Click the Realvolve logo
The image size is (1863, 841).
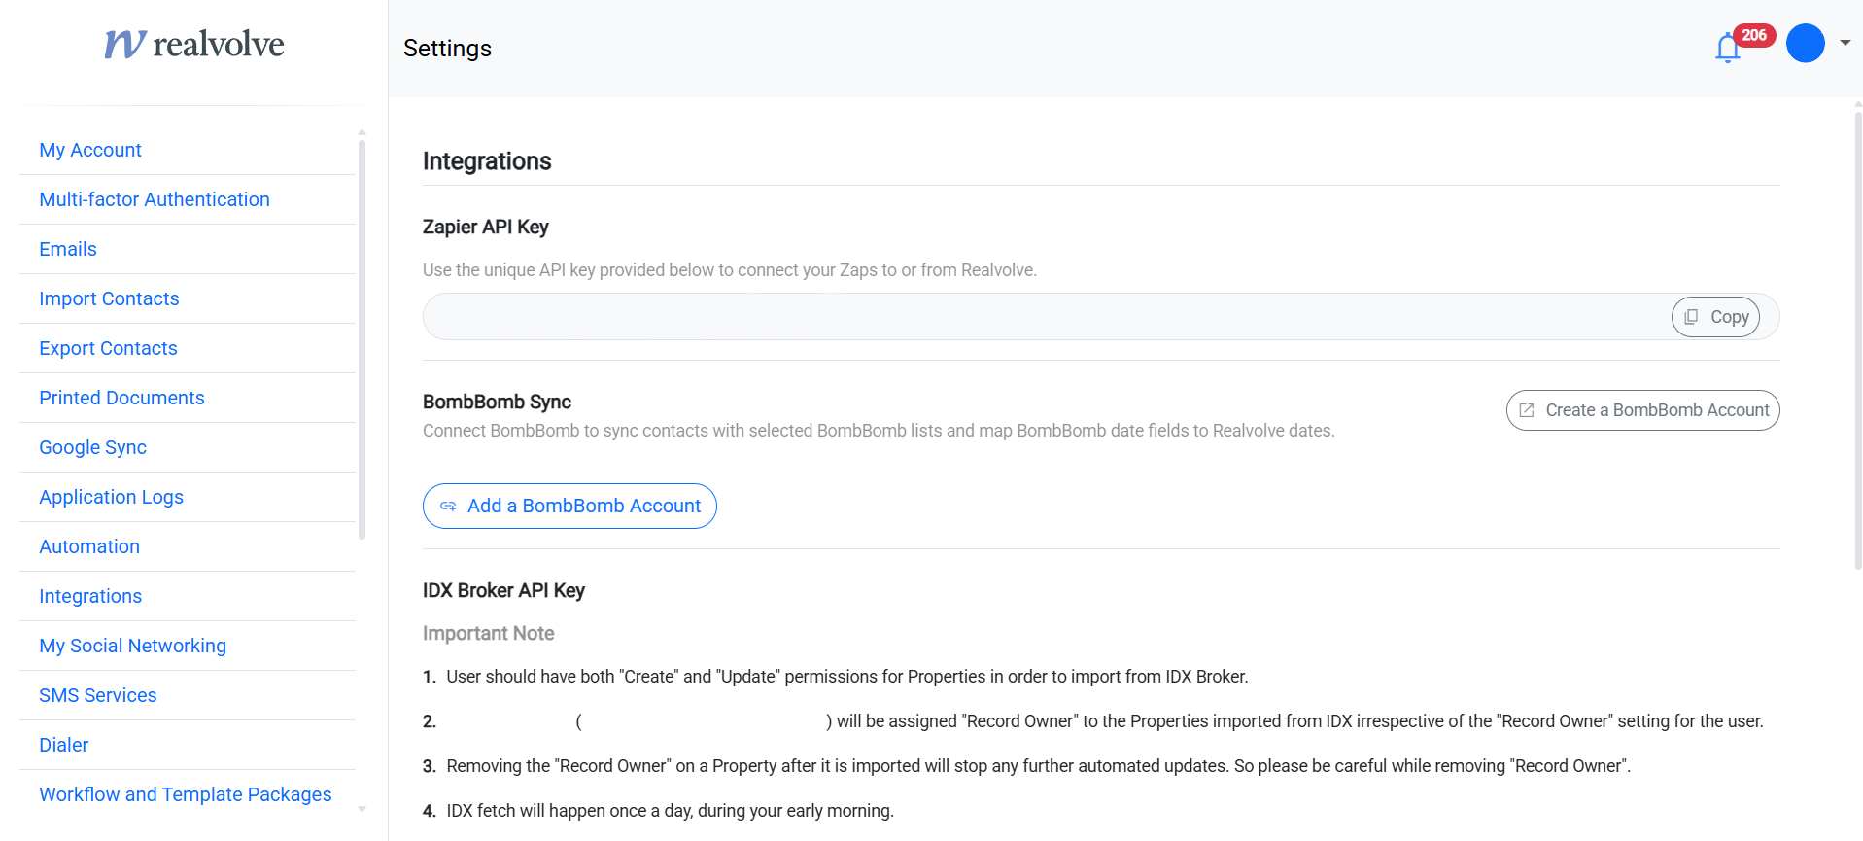(x=194, y=44)
